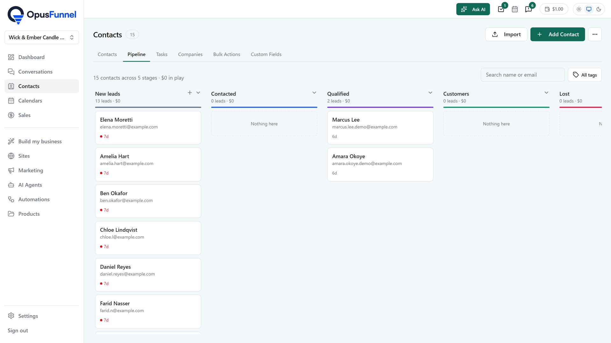The height and width of the screenshot is (343, 611).
Task: Switch to the Bulk Actions tab
Action: [227, 54]
